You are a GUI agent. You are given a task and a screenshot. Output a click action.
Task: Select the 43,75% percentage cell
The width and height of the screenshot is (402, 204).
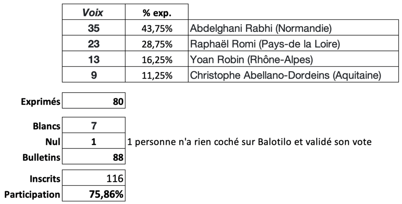157,28
